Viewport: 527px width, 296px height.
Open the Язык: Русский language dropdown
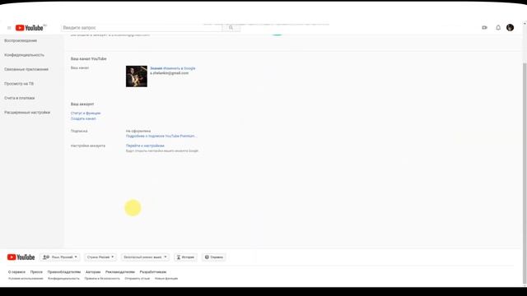point(60,257)
